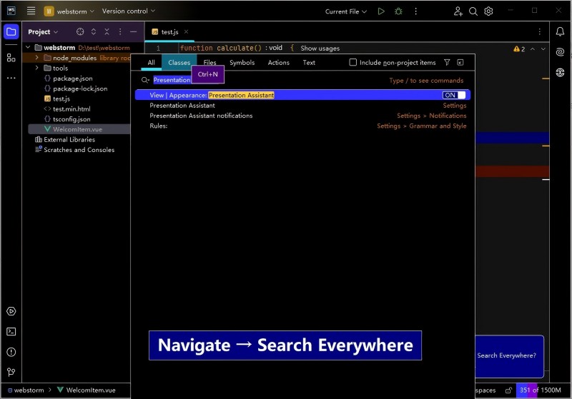Open the search filter funnel icon
The height and width of the screenshot is (399, 572).
(x=447, y=62)
